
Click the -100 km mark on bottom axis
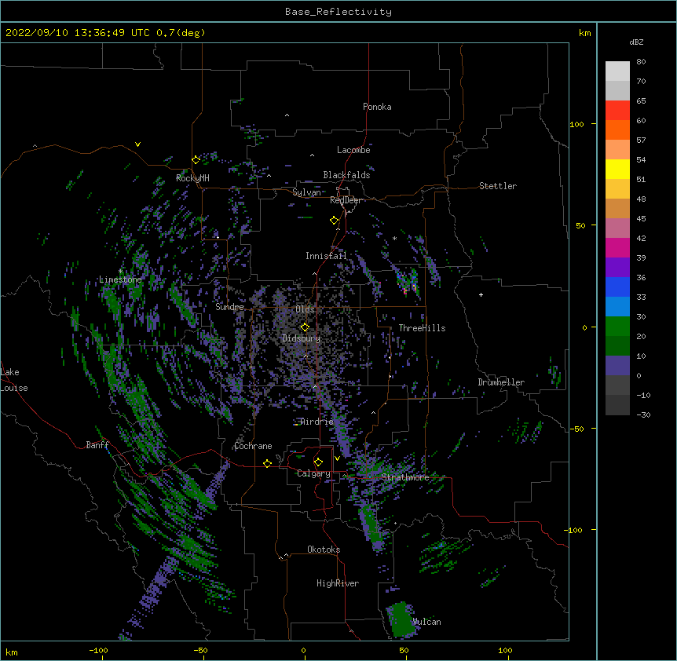(x=99, y=650)
